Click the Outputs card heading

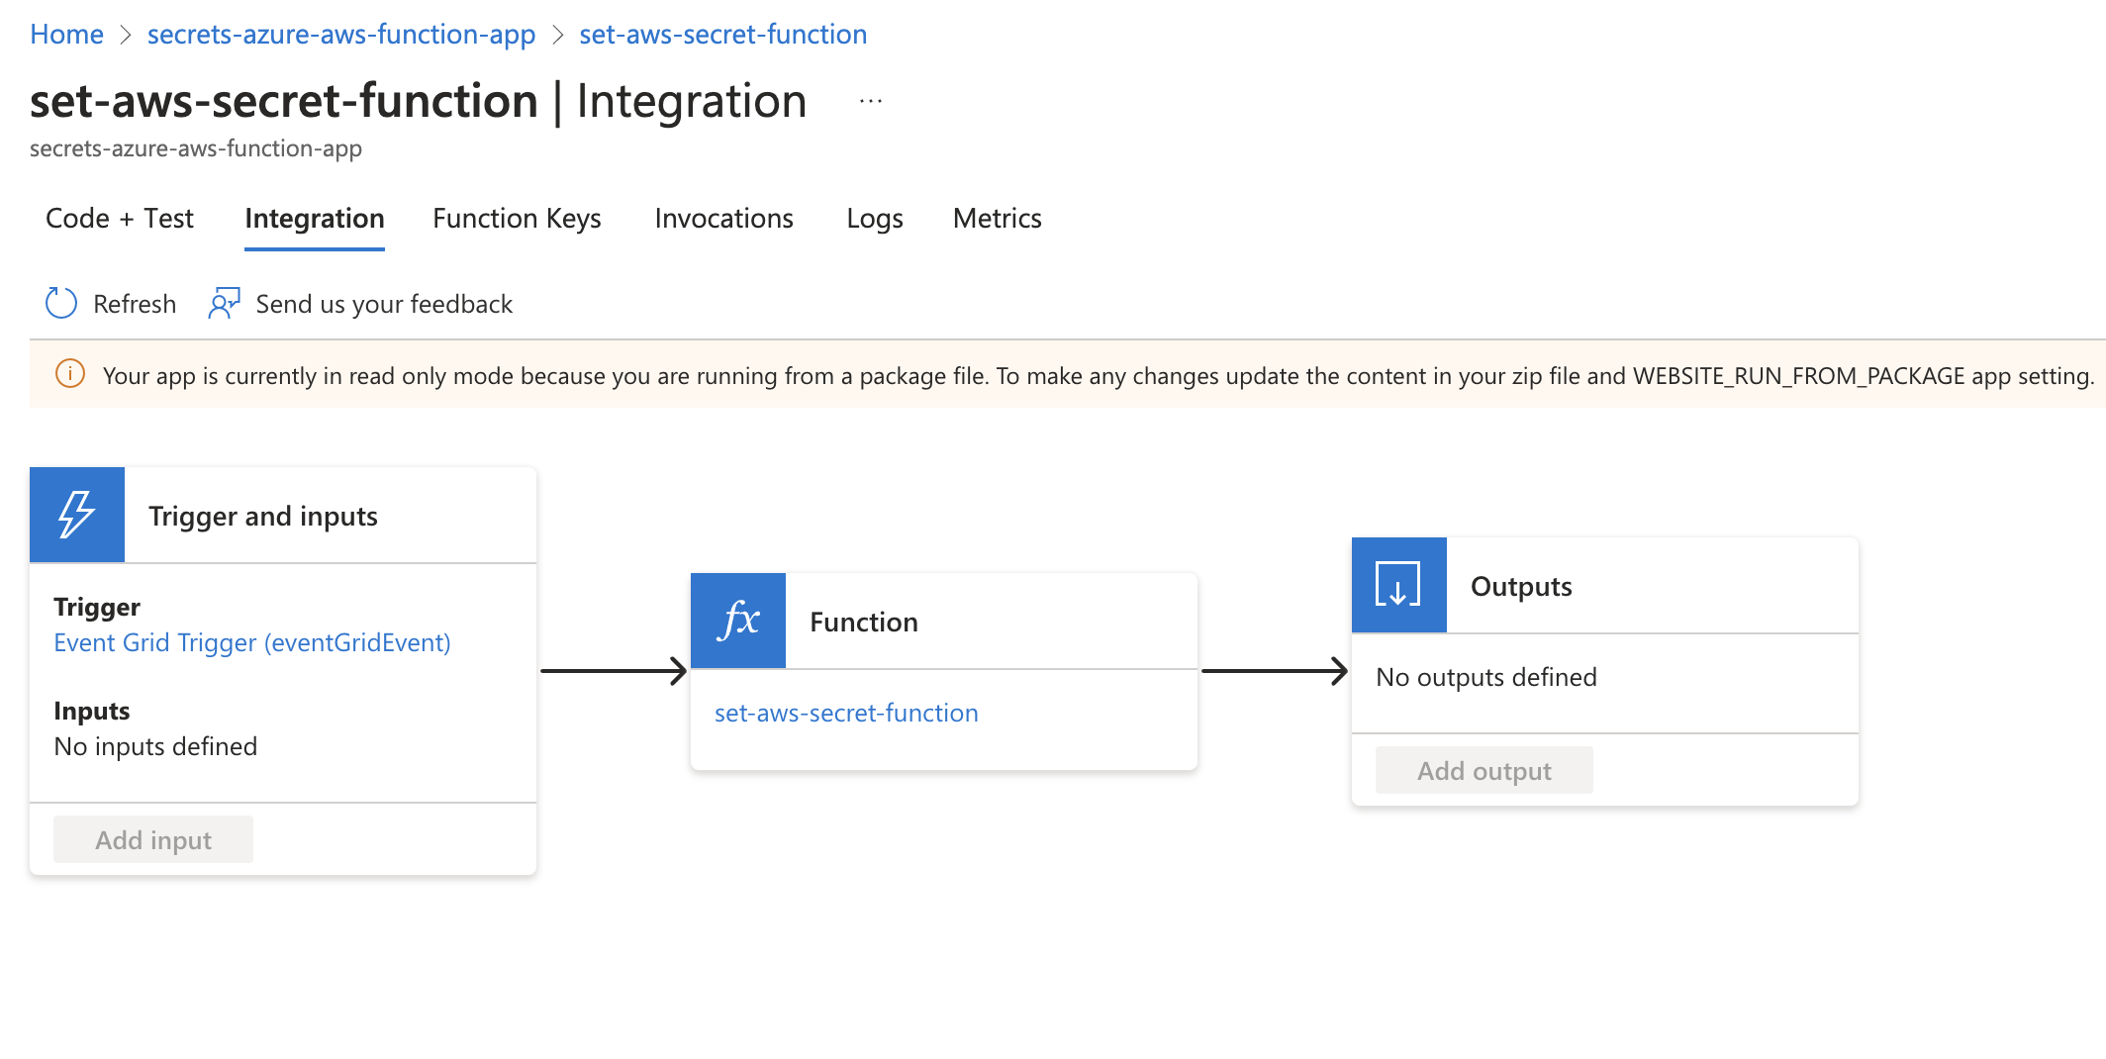pos(1521,586)
